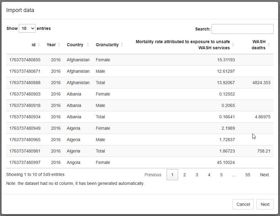Screen dimensions: 280x216
Task: Sort by Granularity column arrows
Action: pos(122,45)
